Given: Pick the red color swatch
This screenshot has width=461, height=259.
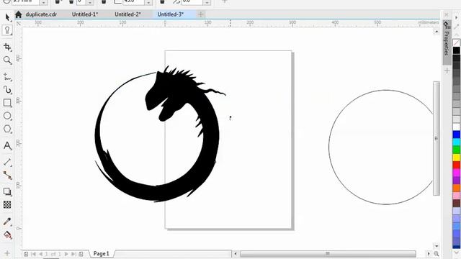Looking at the screenshot, I should pyautogui.click(x=457, y=165).
